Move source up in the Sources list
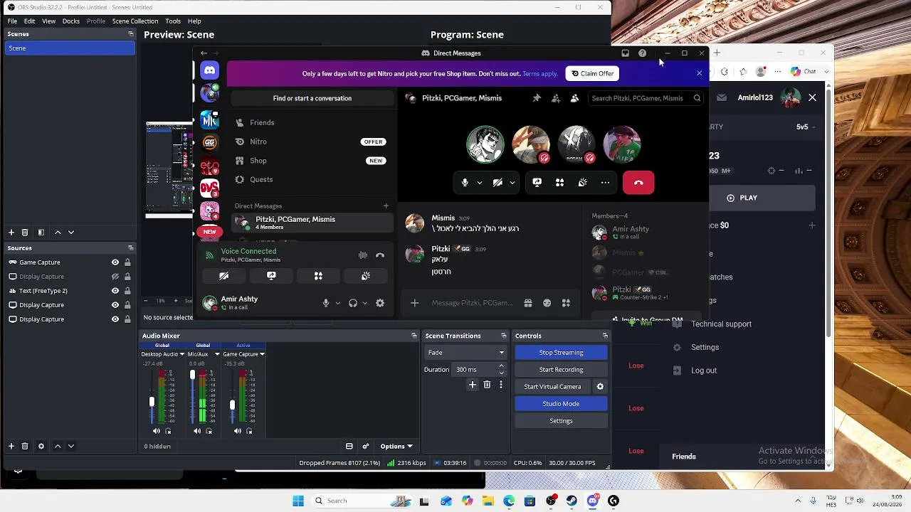 click(58, 446)
